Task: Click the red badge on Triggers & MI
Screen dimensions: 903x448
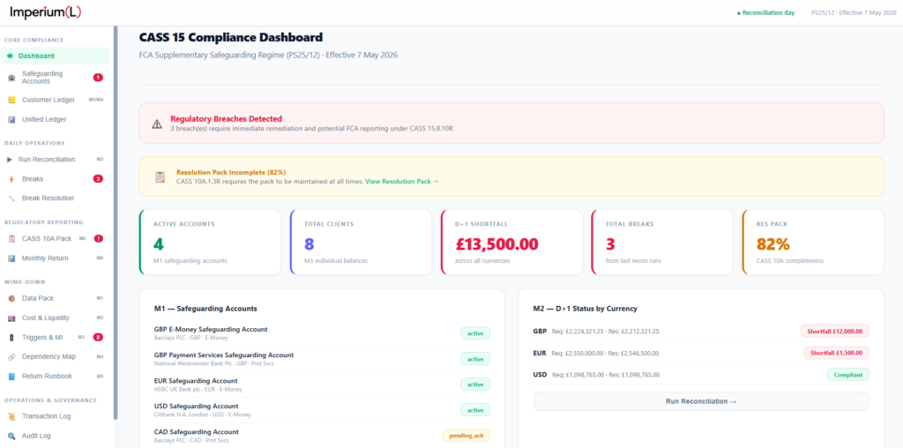Action: pyautogui.click(x=98, y=338)
